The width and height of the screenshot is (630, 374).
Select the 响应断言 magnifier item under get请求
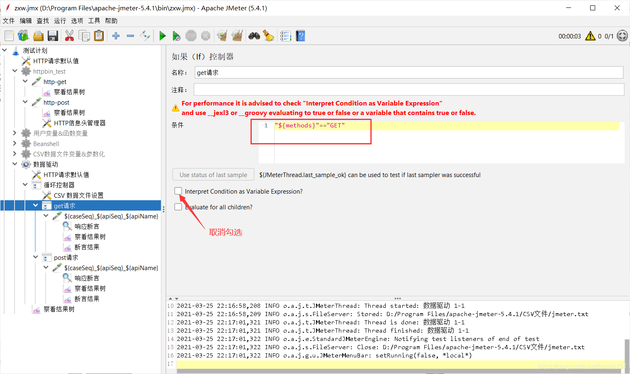pyautogui.click(x=87, y=226)
